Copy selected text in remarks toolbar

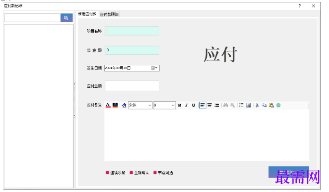264,105
